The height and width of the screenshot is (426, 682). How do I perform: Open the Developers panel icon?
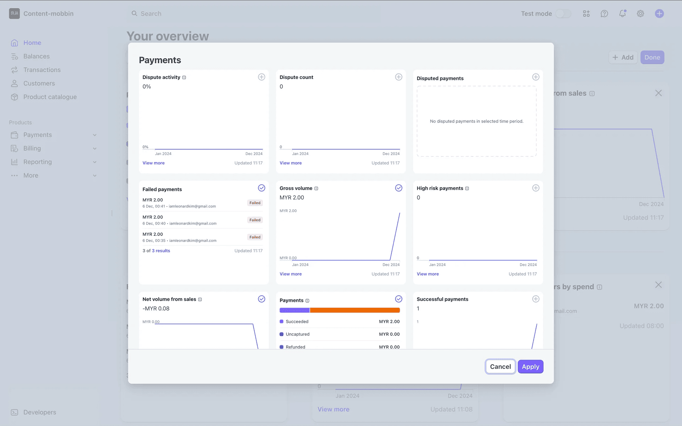pos(15,412)
